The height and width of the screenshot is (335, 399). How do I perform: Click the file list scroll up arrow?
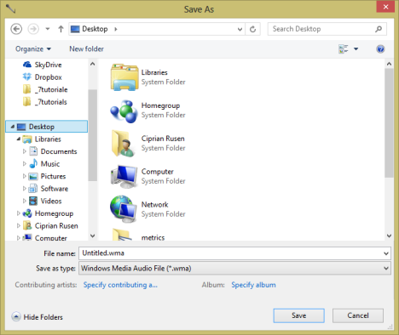tap(389, 64)
